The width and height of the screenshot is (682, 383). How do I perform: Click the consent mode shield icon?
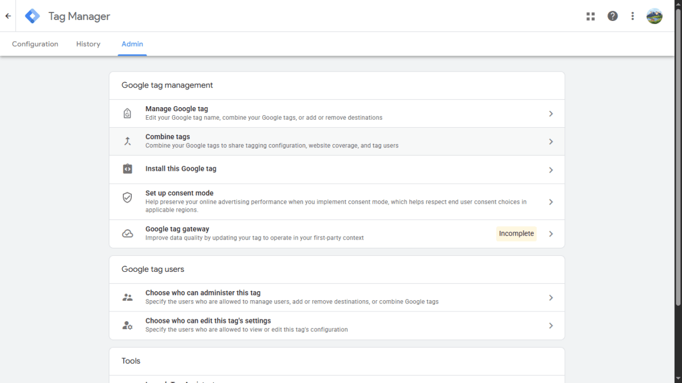127,197
